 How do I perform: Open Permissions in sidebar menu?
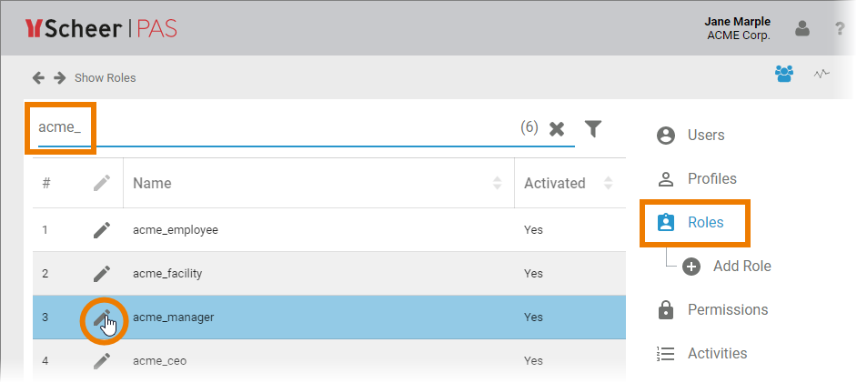click(727, 310)
